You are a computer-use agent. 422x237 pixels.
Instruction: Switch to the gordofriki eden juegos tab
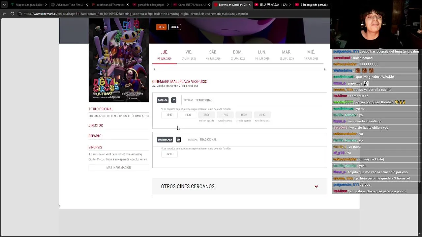coord(150,5)
